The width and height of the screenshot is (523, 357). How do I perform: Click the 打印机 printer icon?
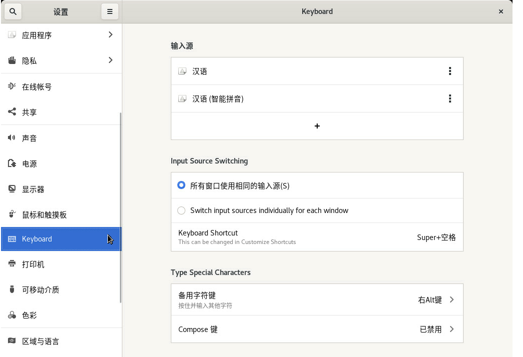(12, 264)
